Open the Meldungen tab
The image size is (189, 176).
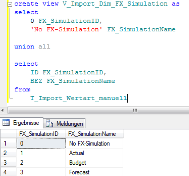(x=64, y=123)
